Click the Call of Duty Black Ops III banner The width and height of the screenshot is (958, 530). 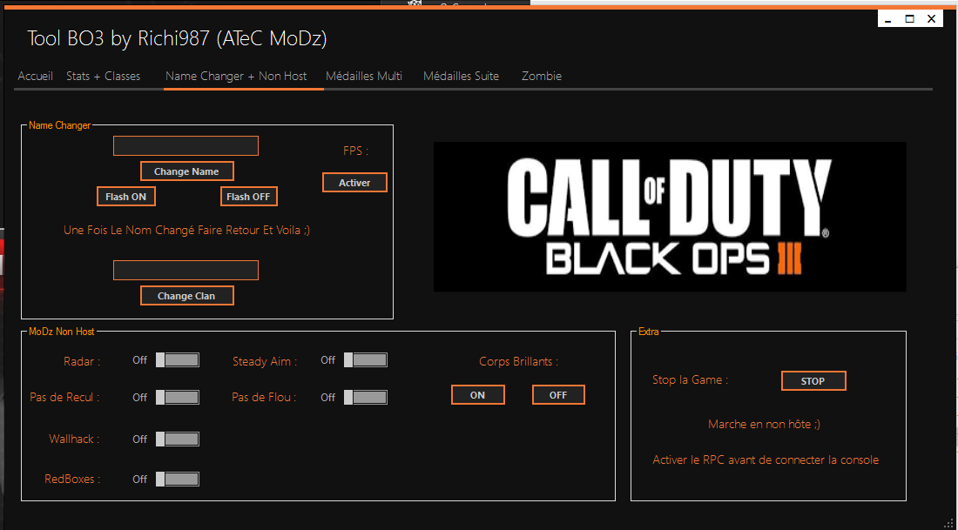(x=670, y=217)
